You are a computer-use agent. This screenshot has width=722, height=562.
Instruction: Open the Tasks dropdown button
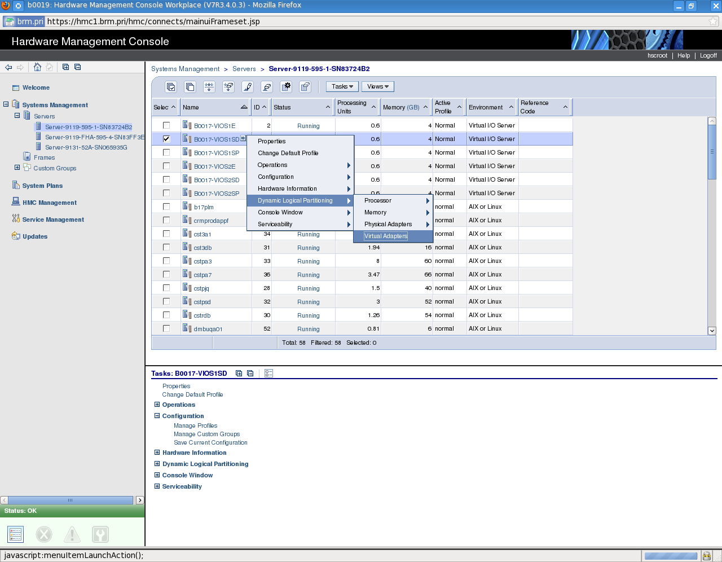click(342, 87)
